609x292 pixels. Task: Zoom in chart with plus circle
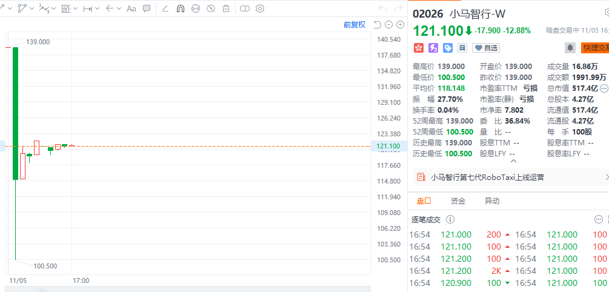coord(400,25)
